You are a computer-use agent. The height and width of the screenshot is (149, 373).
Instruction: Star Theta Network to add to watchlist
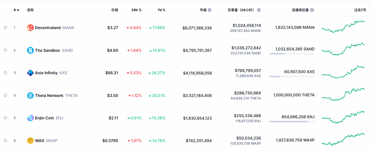coord(5,95)
